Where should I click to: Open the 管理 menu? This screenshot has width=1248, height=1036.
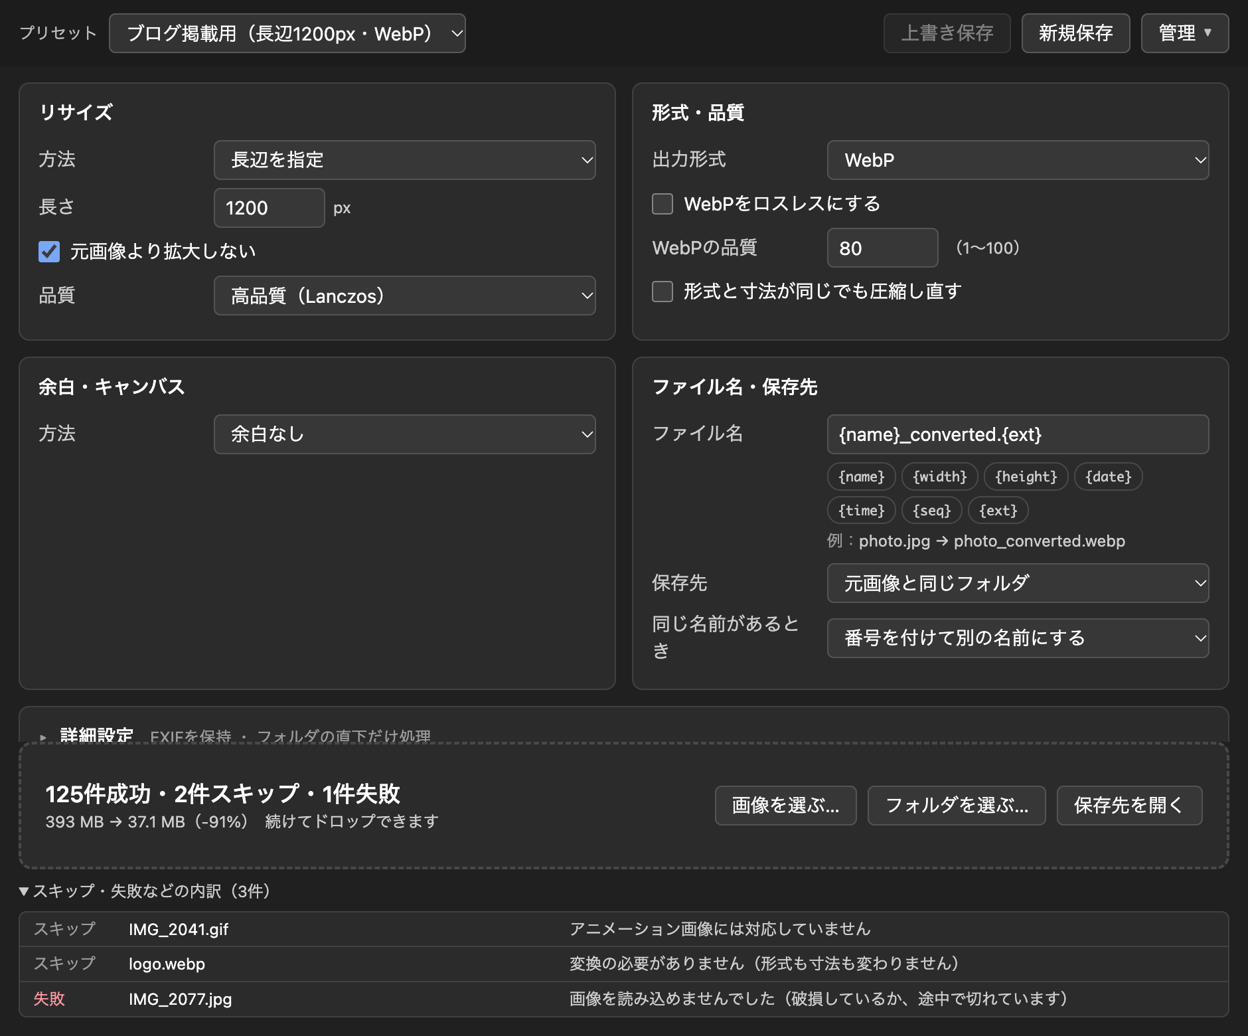[x=1185, y=33]
